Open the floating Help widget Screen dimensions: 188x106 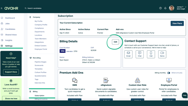coord(185,95)
